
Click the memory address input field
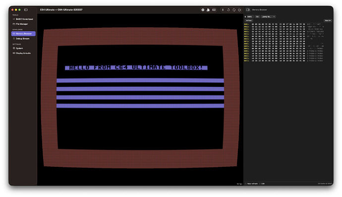[250, 16]
